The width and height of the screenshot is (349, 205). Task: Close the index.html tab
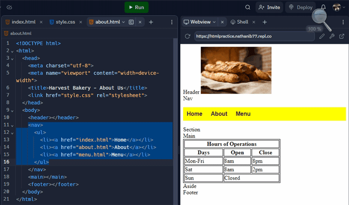[41, 22]
